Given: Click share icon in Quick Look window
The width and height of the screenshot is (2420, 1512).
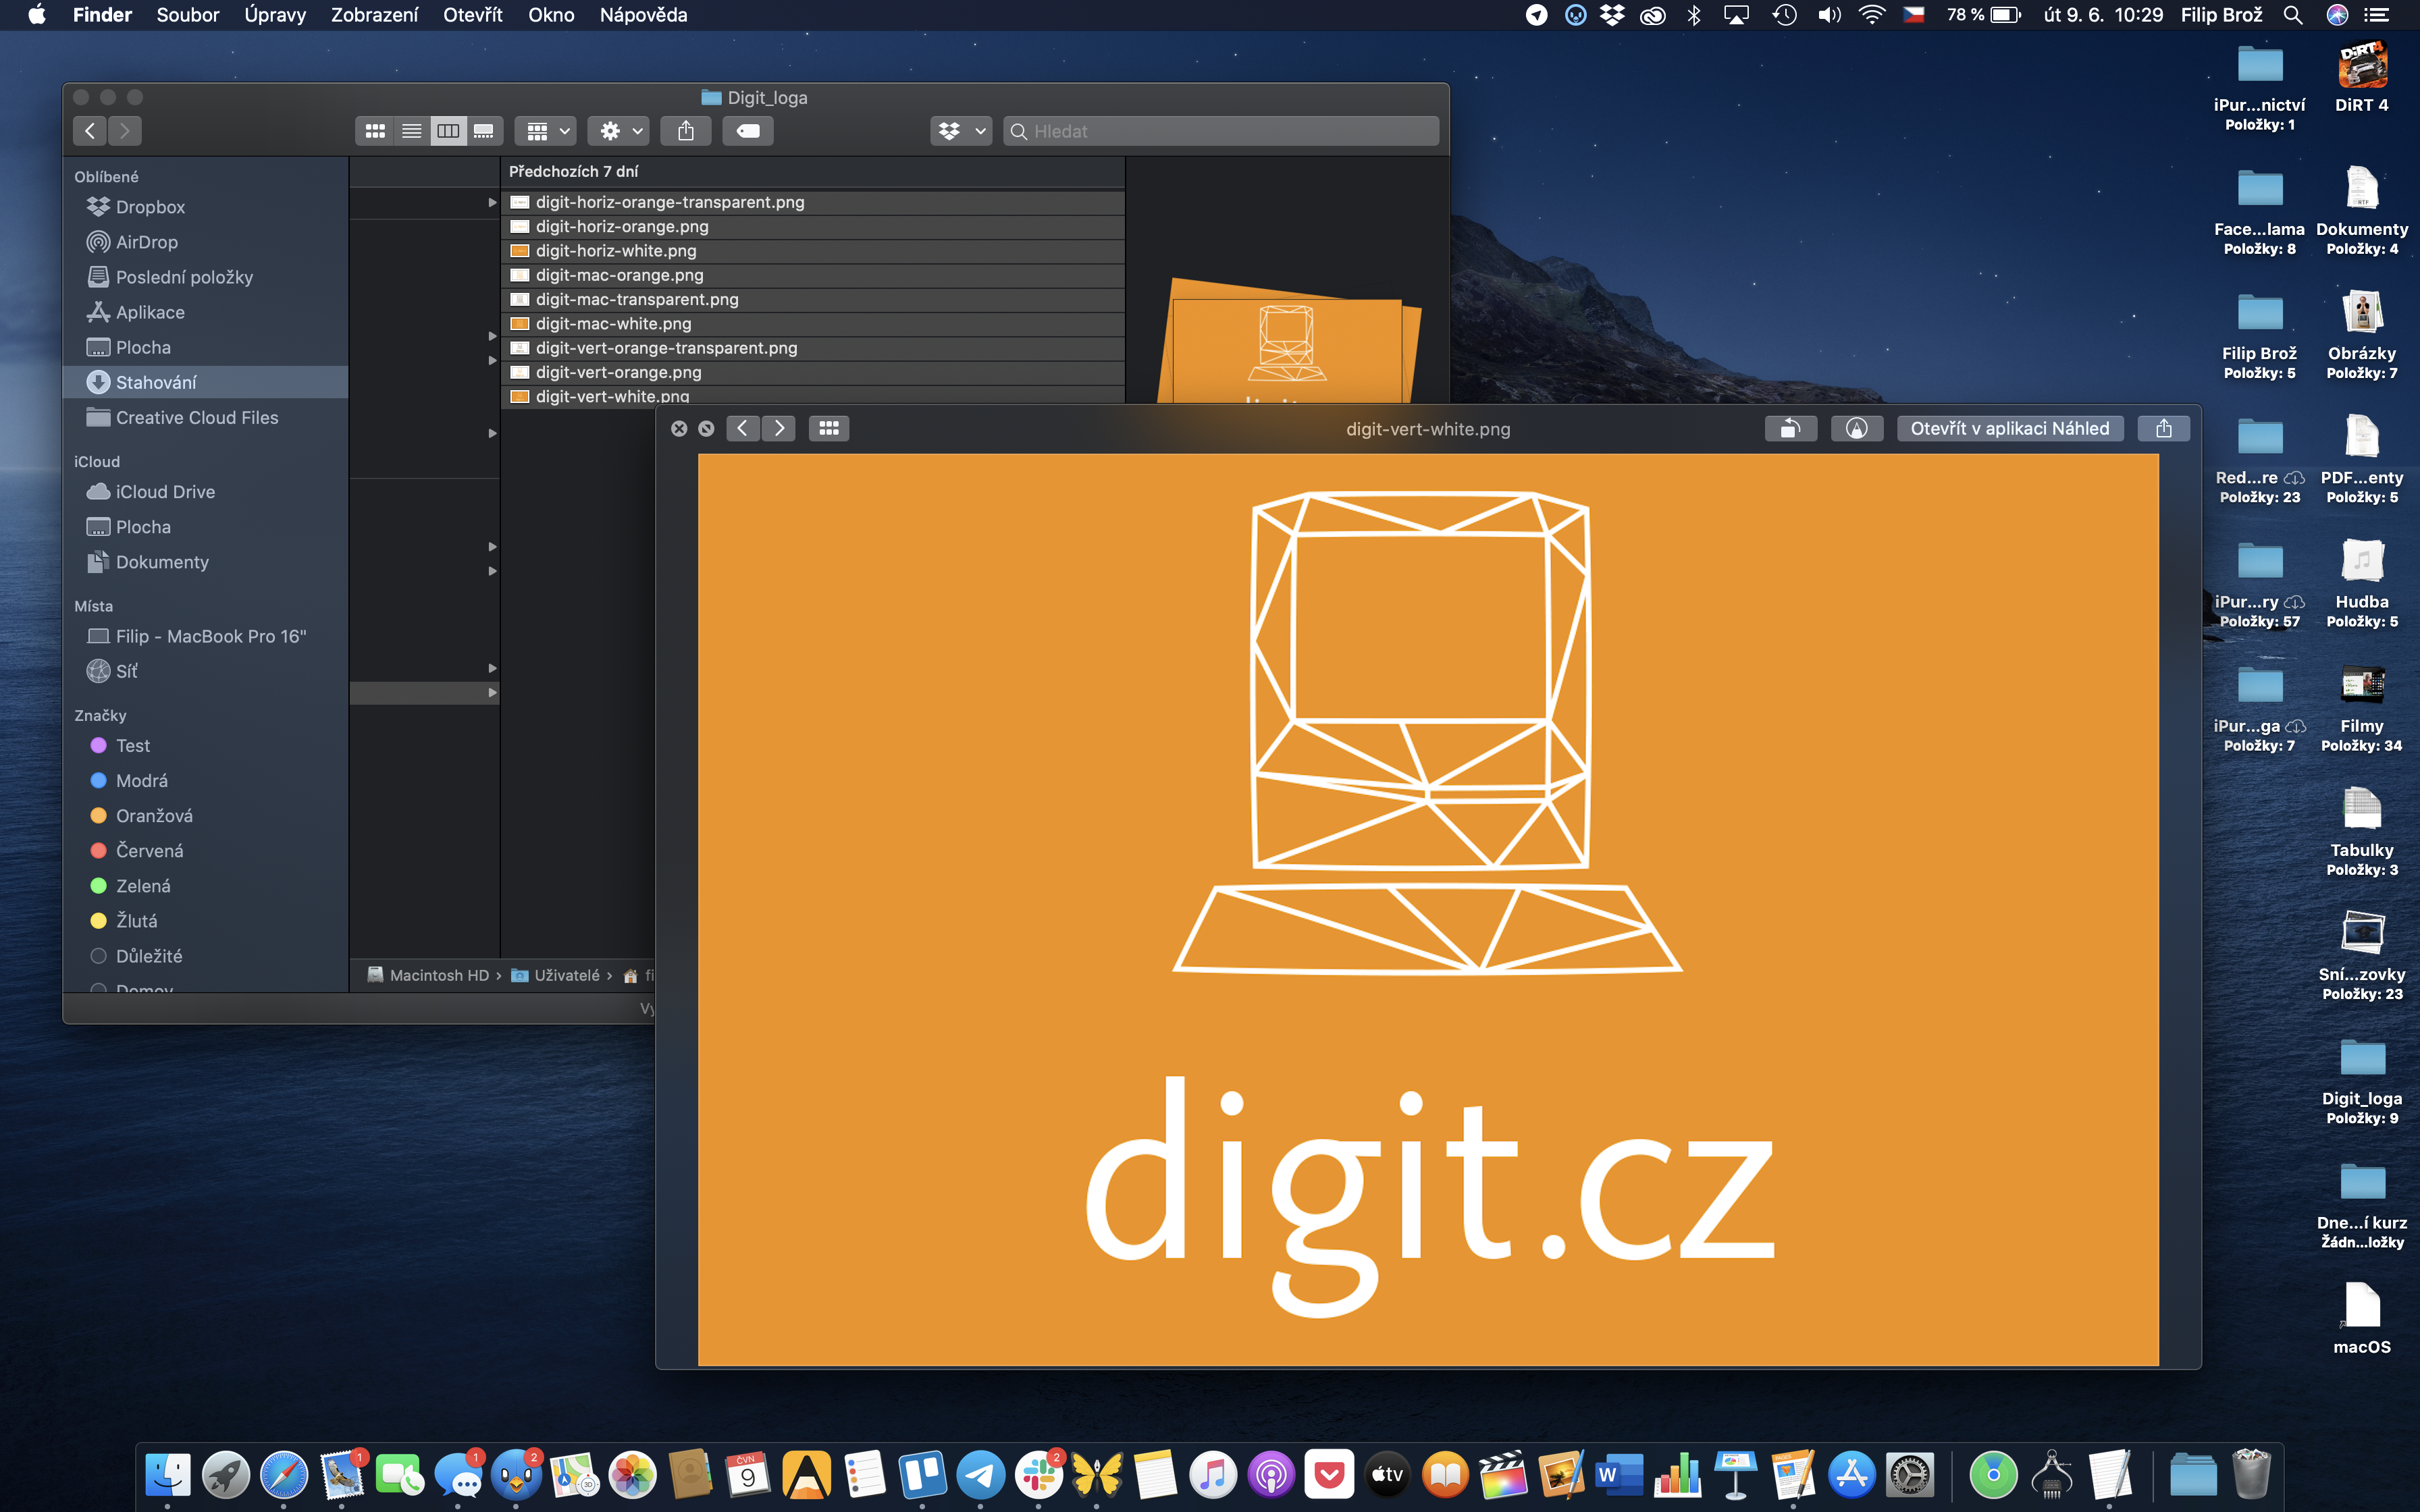Looking at the screenshot, I should [2163, 429].
